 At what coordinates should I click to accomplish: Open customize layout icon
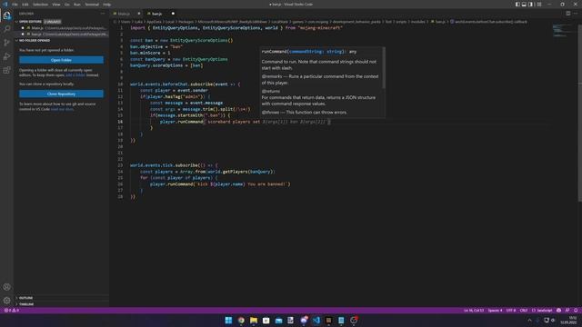tap(539, 5)
